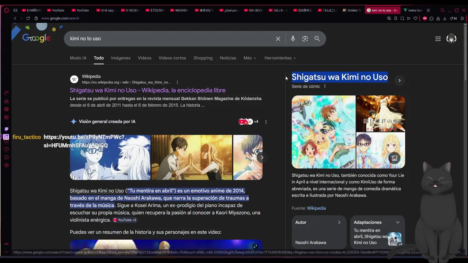The height and width of the screenshot is (263, 468).
Task: Click the knowledge panel next arrow
Action: 400,80
